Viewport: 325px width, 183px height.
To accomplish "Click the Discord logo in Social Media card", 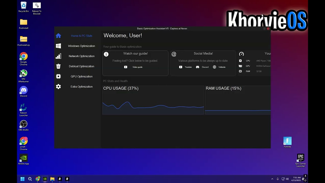I will coord(198,67).
